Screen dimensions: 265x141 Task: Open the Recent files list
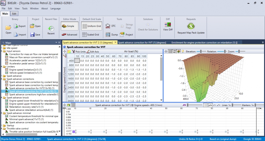[x=51, y=30]
